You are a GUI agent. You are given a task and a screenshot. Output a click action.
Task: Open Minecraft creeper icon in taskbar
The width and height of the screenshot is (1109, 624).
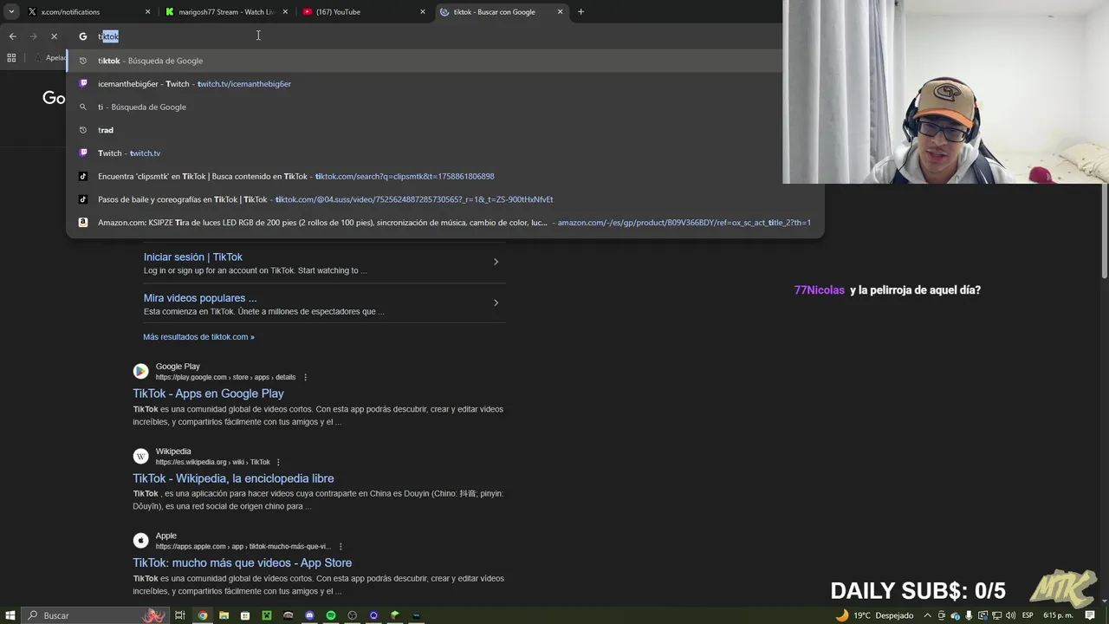click(267, 615)
